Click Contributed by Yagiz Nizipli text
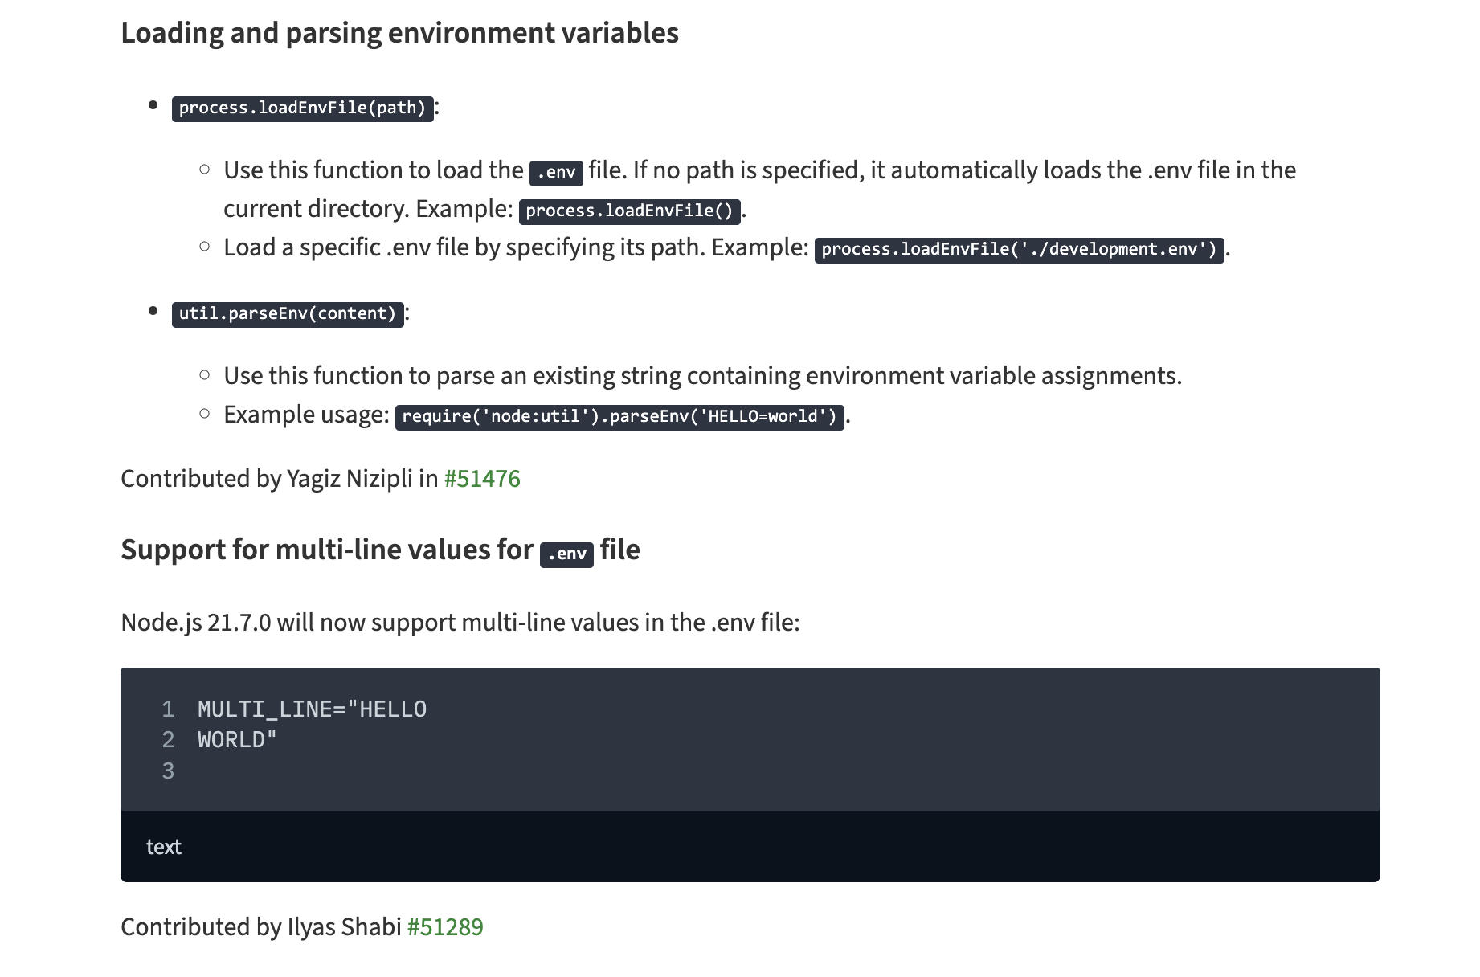Image resolution: width=1480 pixels, height=977 pixels. point(280,479)
